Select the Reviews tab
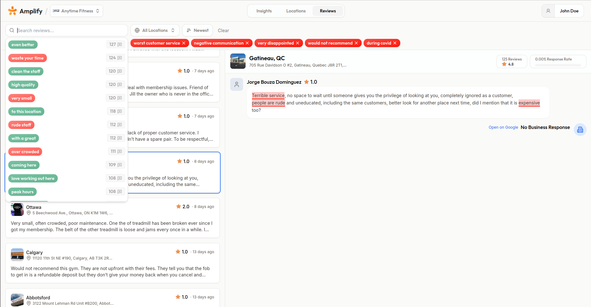Screen dimensions: 591x307 point(328,11)
